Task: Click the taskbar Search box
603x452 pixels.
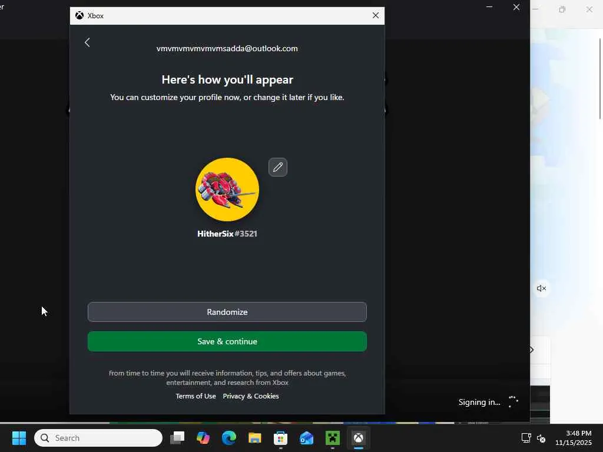Action: coord(98,438)
